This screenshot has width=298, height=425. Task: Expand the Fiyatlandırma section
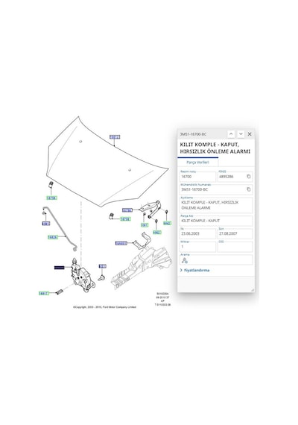(x=194, y=270)
